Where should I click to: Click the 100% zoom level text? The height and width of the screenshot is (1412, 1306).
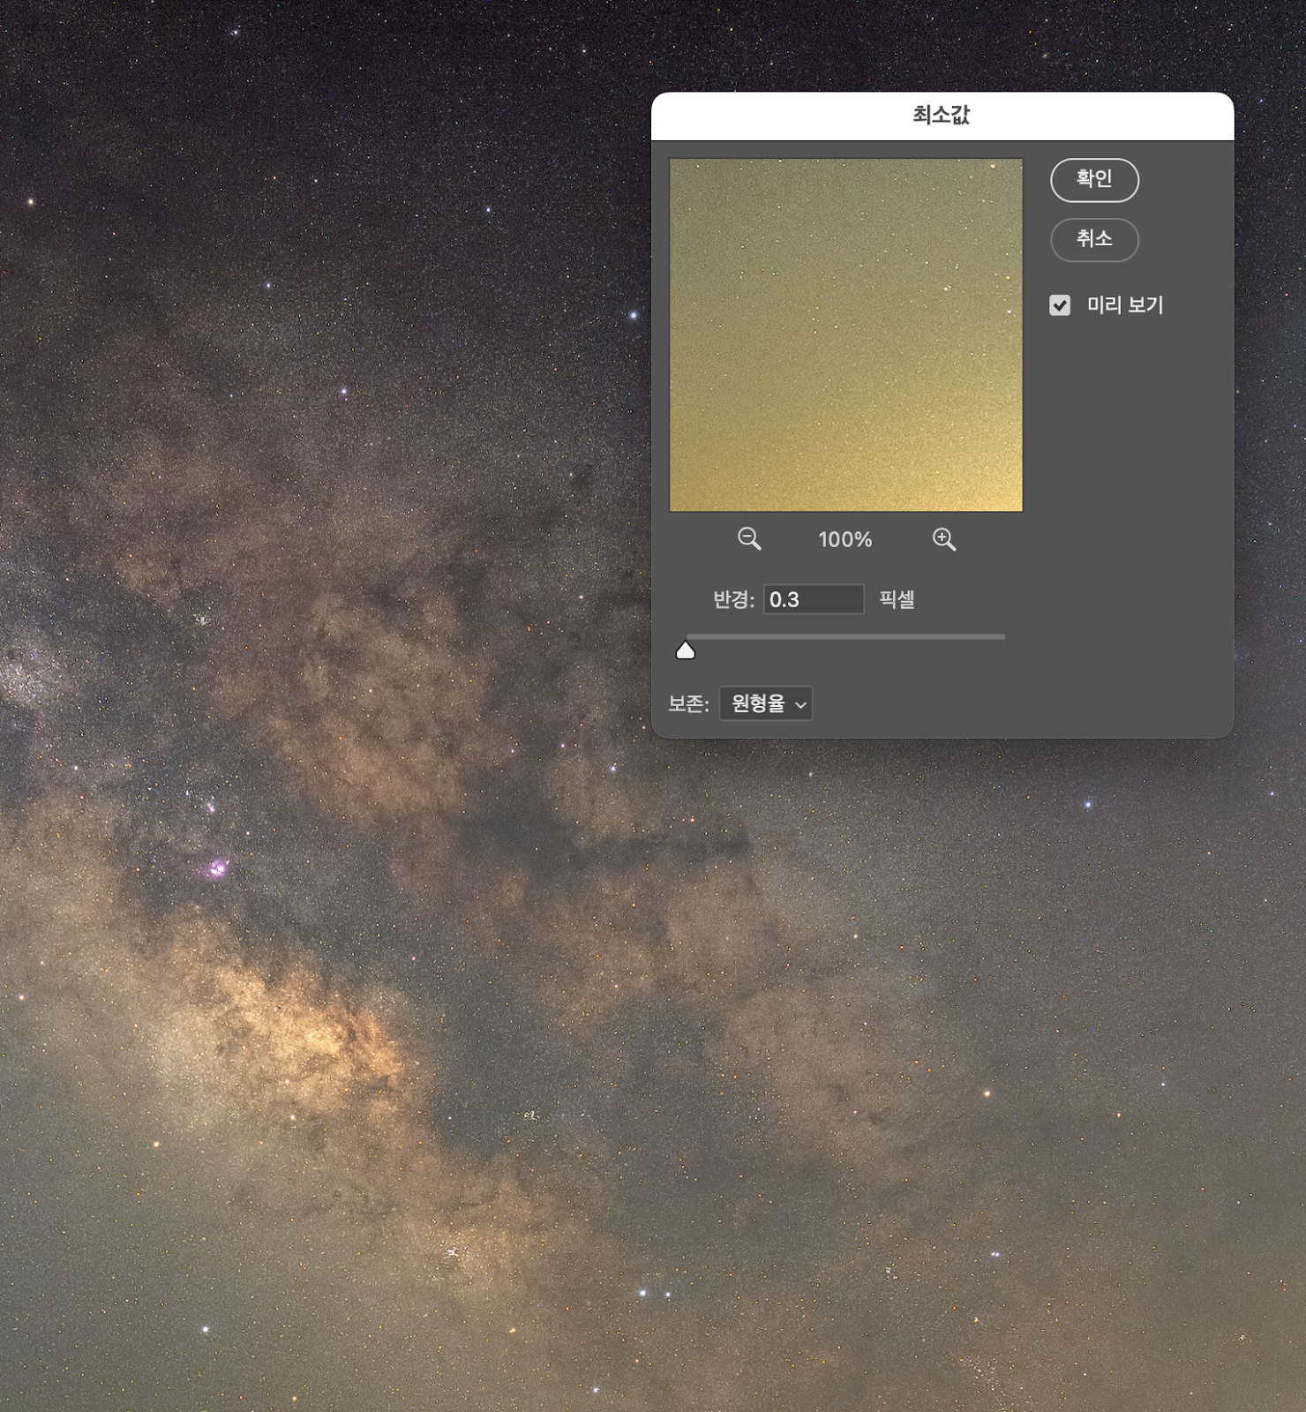click(844, 539)
